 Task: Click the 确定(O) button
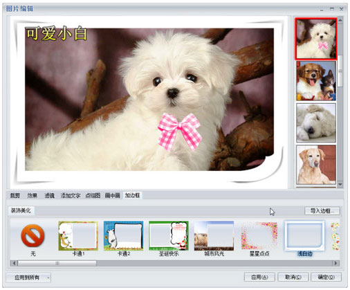click(326, 277)
